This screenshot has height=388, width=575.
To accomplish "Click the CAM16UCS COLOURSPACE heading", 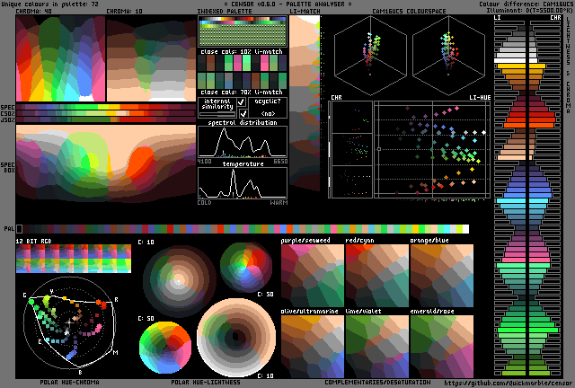I will [409, 11].
